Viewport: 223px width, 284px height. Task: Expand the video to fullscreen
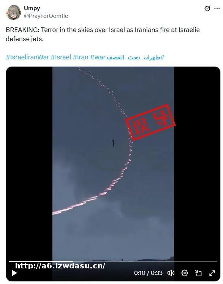212,273
